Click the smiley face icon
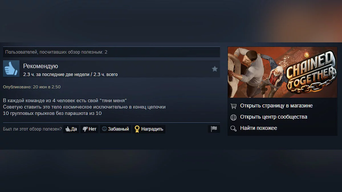This screenshot has width=342, height=192. point(104,129)
